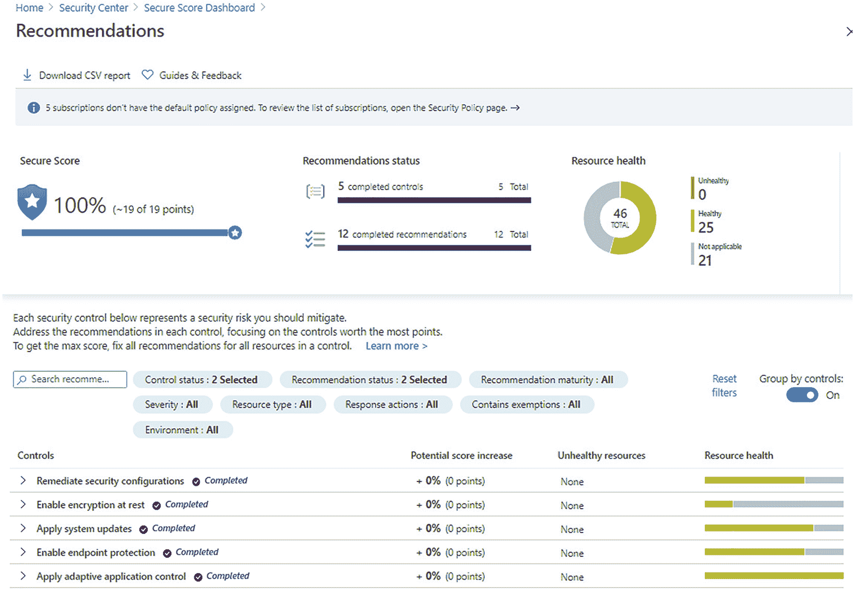Click the Completed check icon for Enable encryption at rest
This screenshot has height=591, width=855.
click(157, 505)
